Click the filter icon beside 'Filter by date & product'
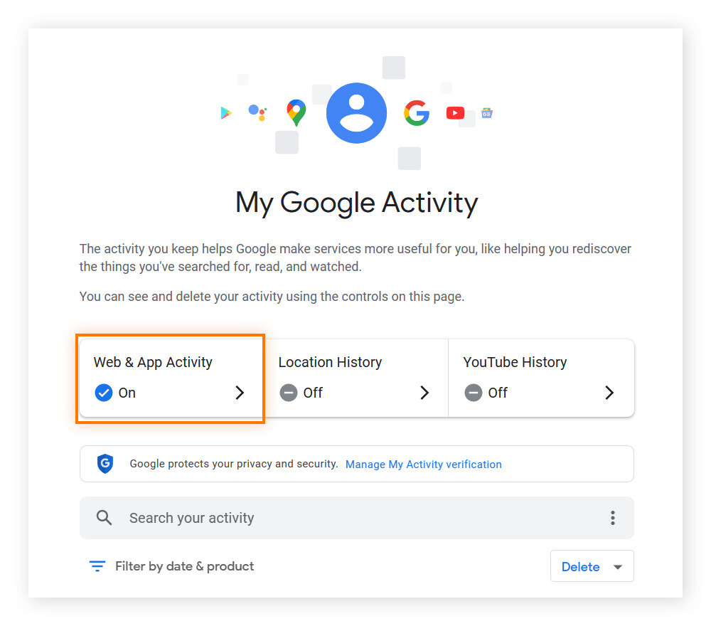Screen dimensions: 711x626 pos(97,566)
